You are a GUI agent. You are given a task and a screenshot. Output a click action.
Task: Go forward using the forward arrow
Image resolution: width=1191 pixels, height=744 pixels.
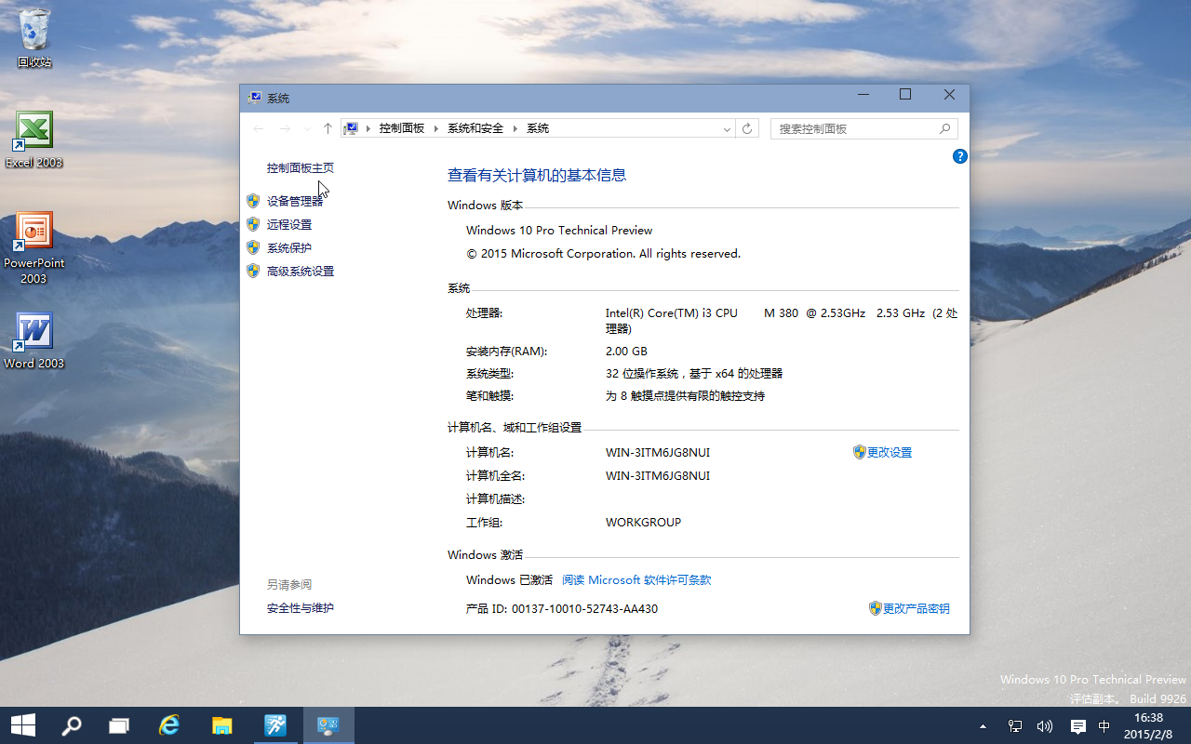point(285,128)
